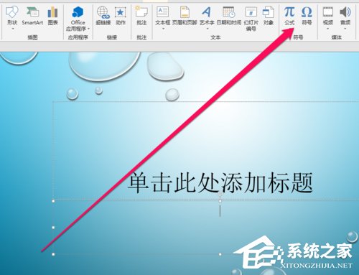Insert a chart (图表)

(52, 16)
